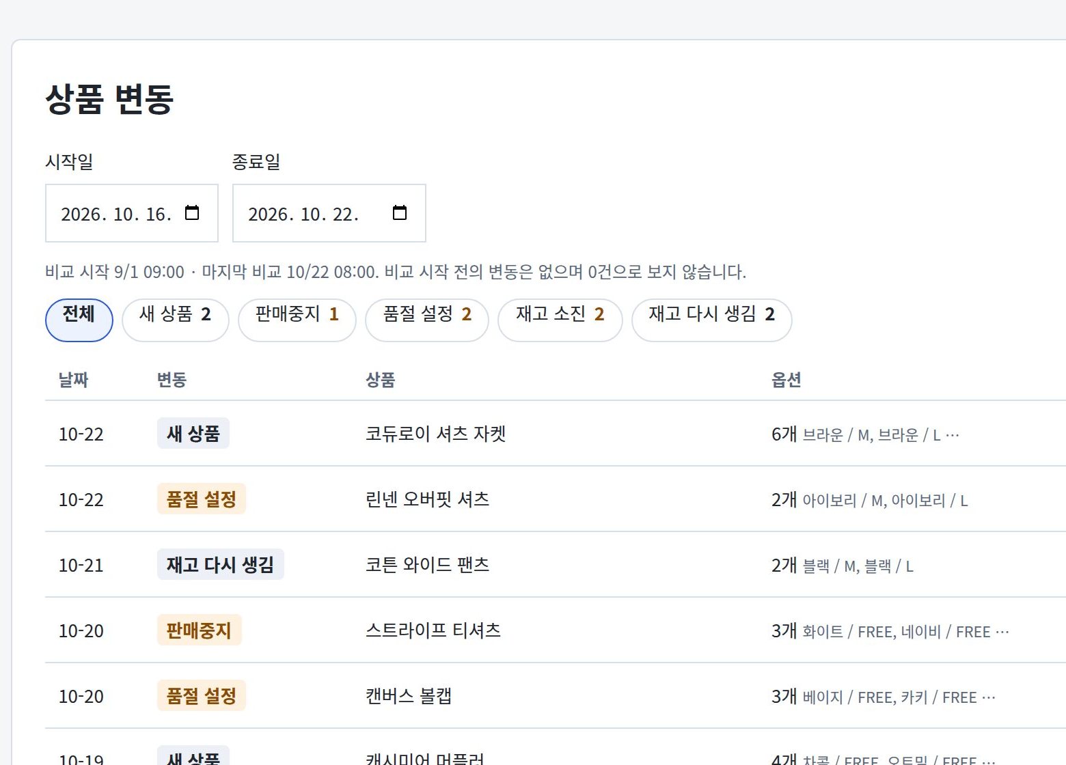Click the product name 코튼 와이드 팬츠
The image size is (1066, 765).
click(x=427, y=565)
